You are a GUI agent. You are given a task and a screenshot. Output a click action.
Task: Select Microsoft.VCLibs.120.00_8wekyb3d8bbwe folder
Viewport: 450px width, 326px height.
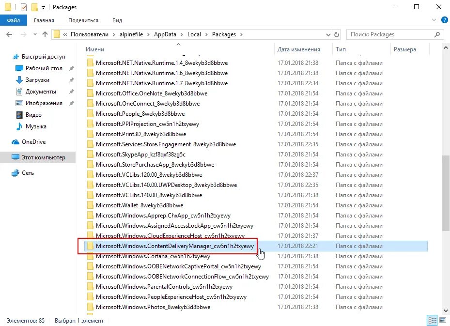pos(149,175)
